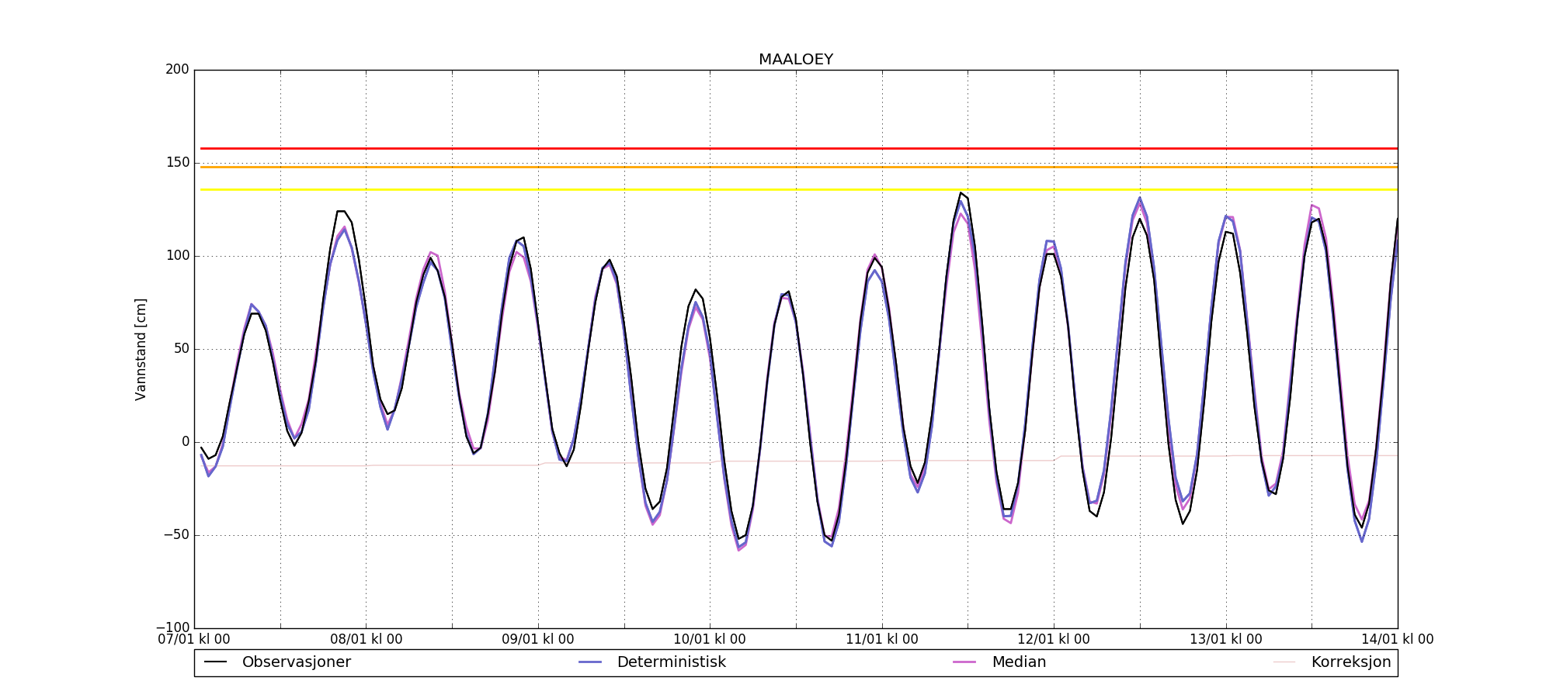Click the x-axis label 07/01 kl 00
1553x698 pixels.
tap(194, 640)
